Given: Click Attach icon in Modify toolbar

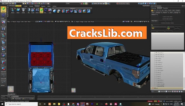Looking at the screenshot, I should tap(13, 10).
